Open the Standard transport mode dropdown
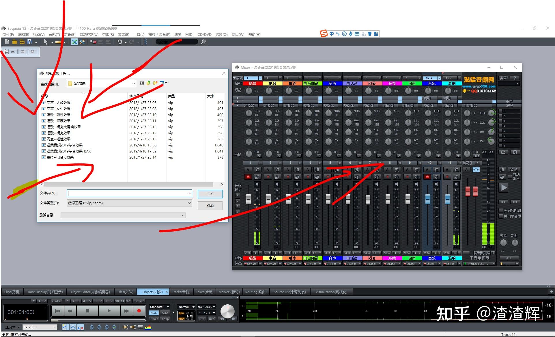This screenshot has width=555, height=337. point(160,307)
